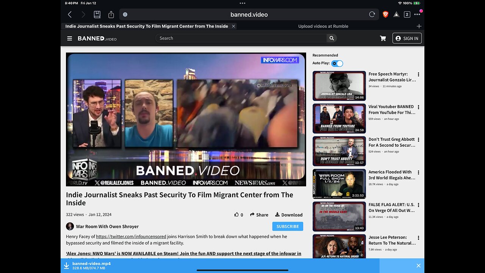
Task: Tap the multitasking three dots at top center
Action: pyautogui.click(x=242, y=3)
